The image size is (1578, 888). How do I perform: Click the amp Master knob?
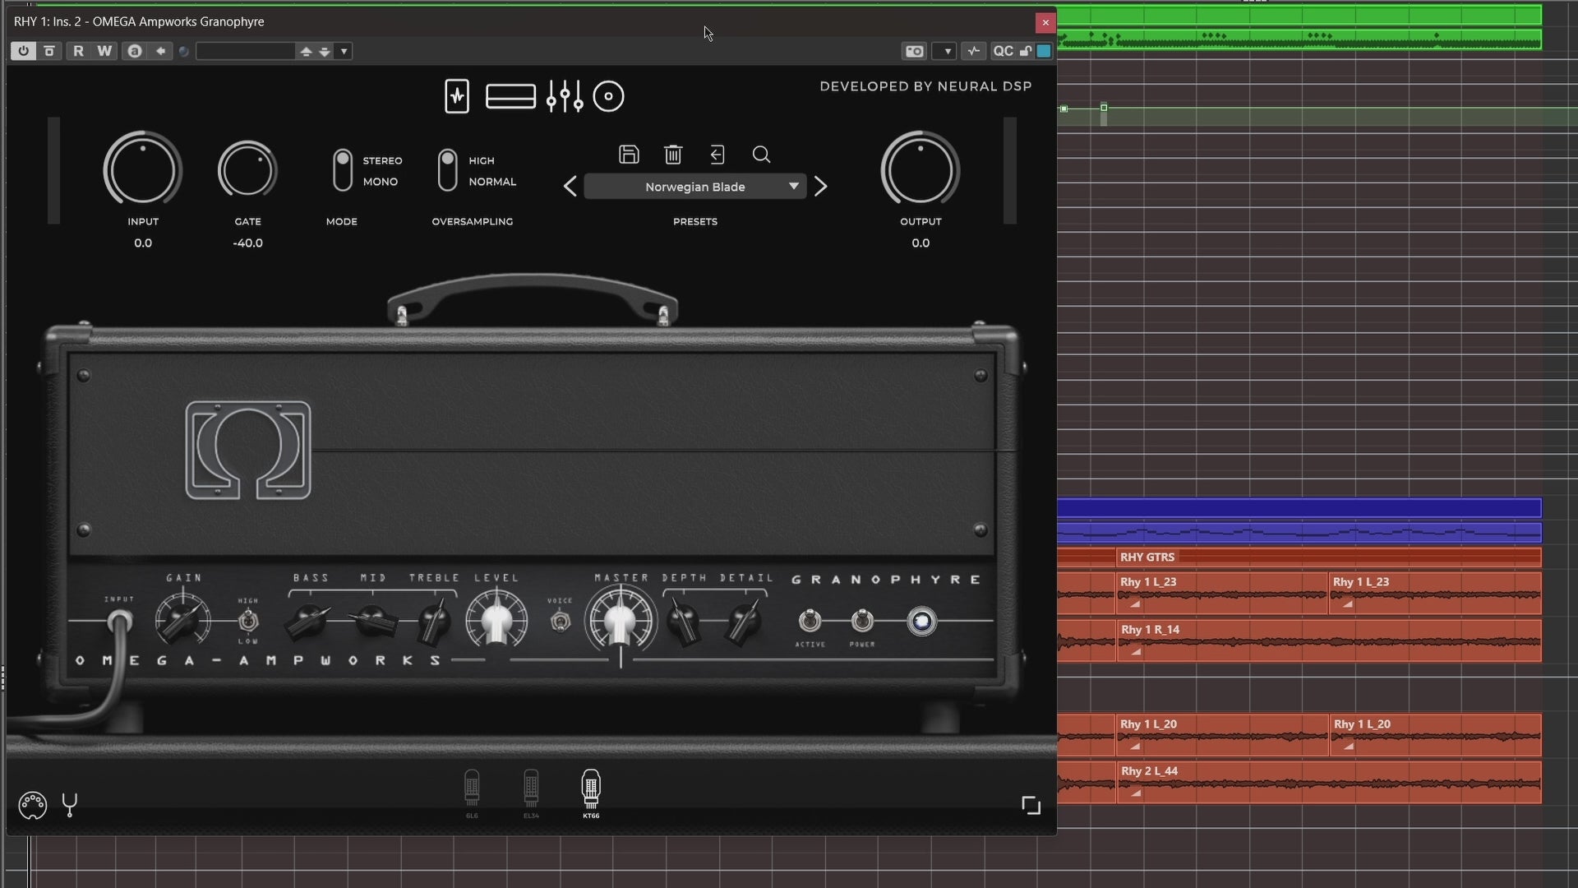[621, 621]
